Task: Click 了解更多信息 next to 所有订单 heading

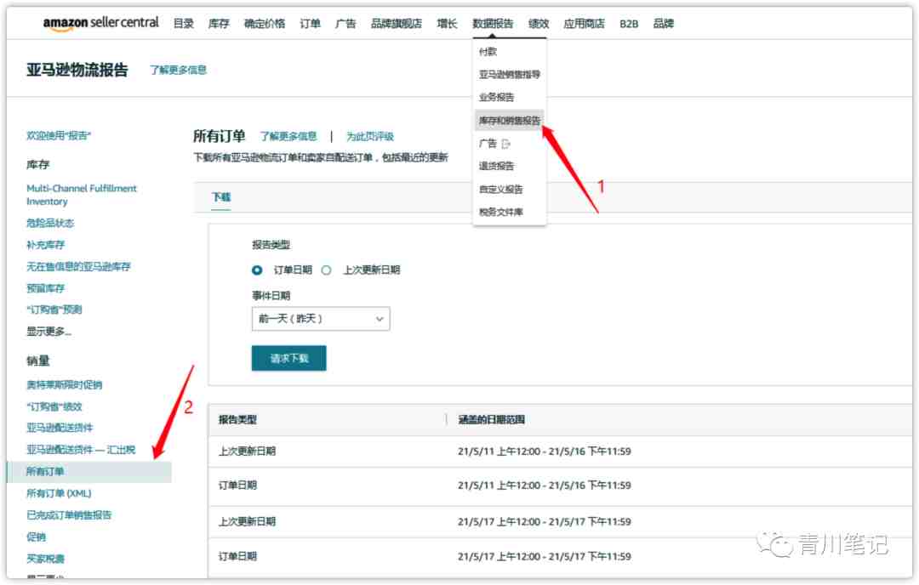Action: tap(288, 136)
